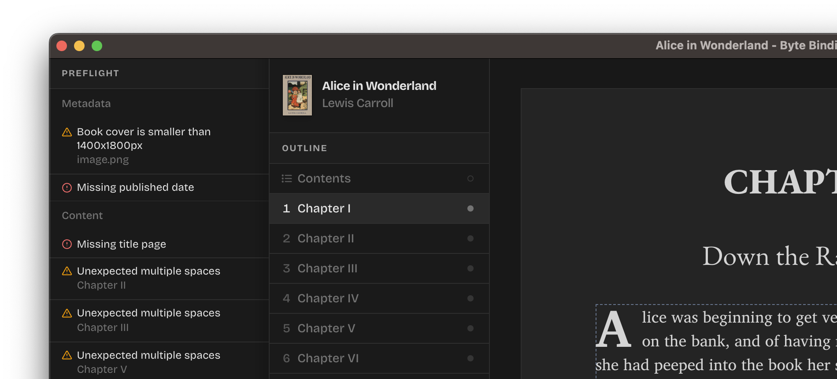The height and width of the screenshot is (379, 837).
Task: Open Contents in the outline
Action: [x=379, y=178]
